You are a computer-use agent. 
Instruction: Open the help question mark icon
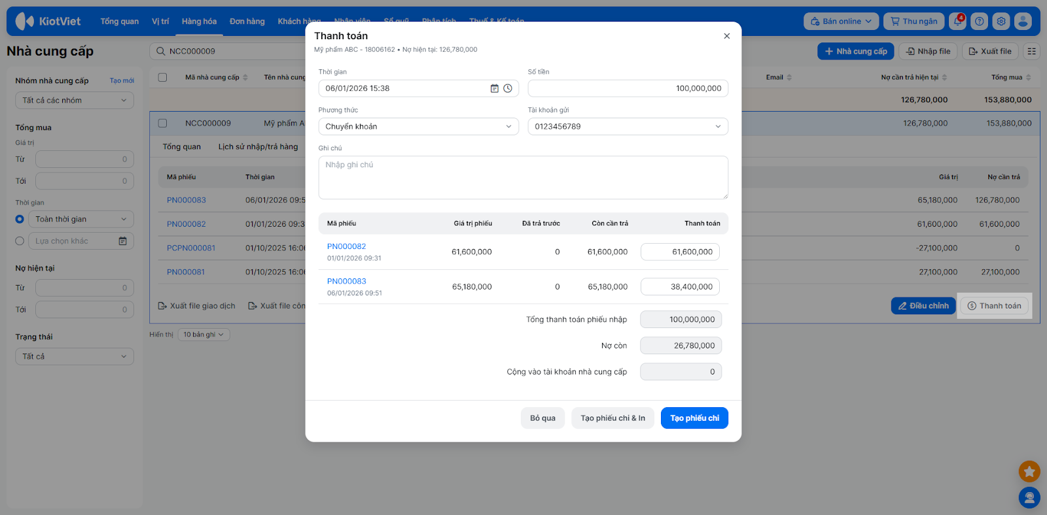[x=980, y=21]
